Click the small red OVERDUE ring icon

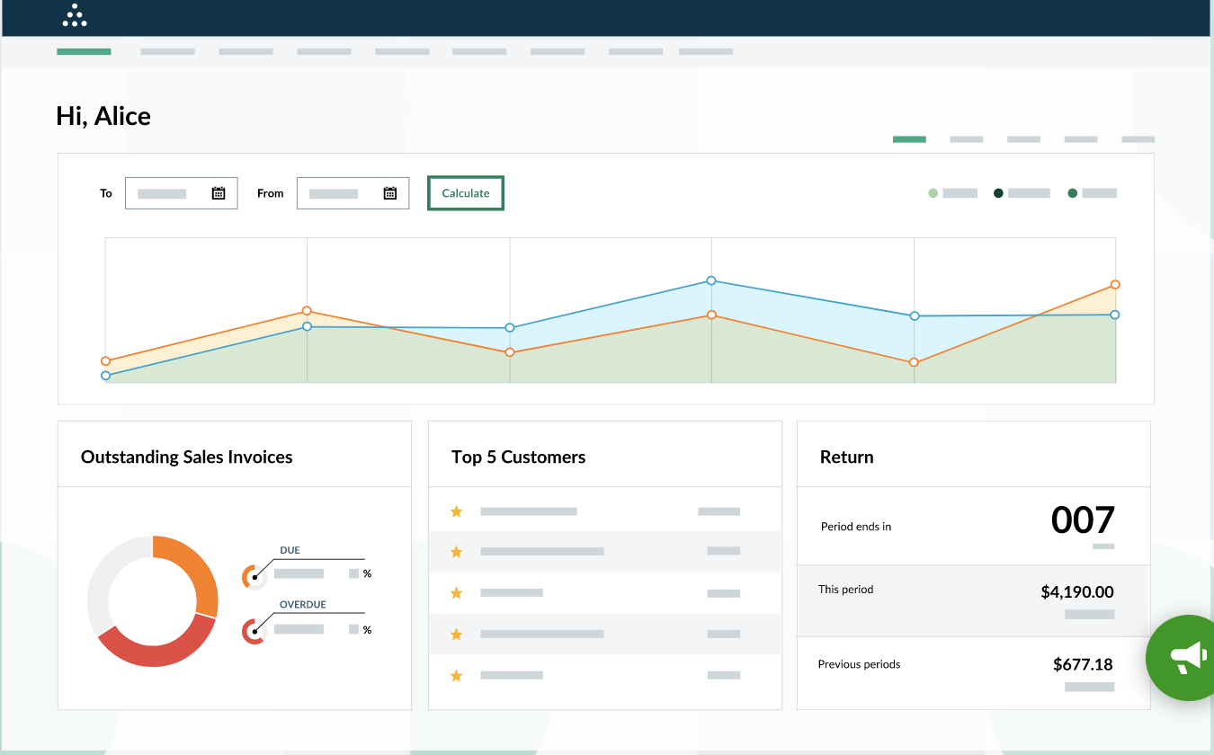coord(254,632)
